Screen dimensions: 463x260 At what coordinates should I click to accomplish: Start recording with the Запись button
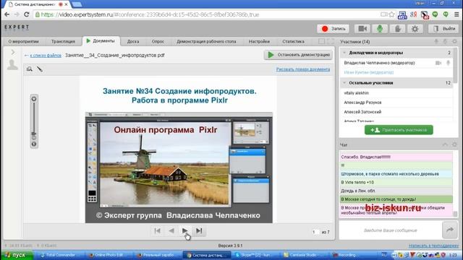[x=333, y=29]
